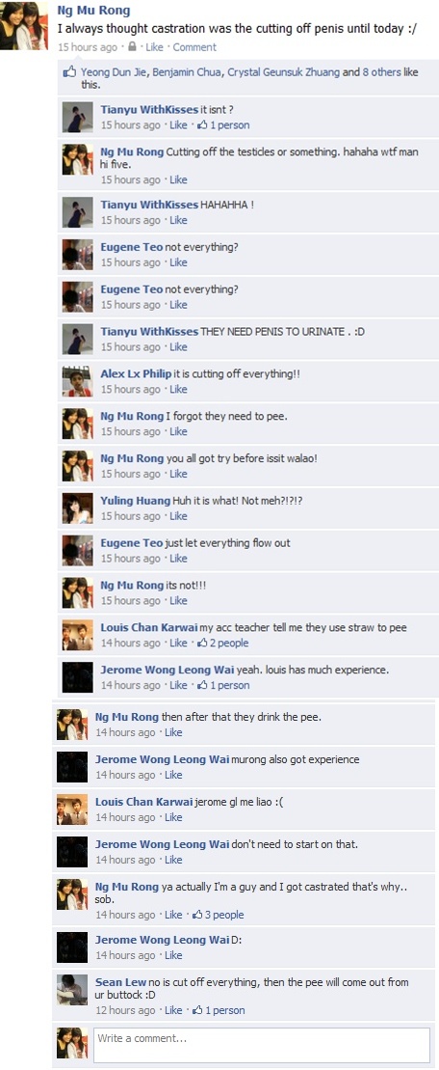The width and height of the screenshot is (439, 1070).
Task: Click the 2 people like icon on Louis's comment
Action: click(202, 643)
